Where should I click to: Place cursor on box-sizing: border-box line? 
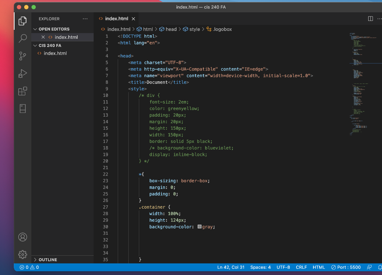tap(179, 181)
